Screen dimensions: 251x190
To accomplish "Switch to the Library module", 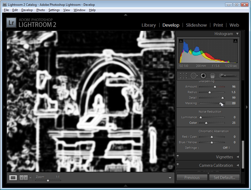I will 149,25.
